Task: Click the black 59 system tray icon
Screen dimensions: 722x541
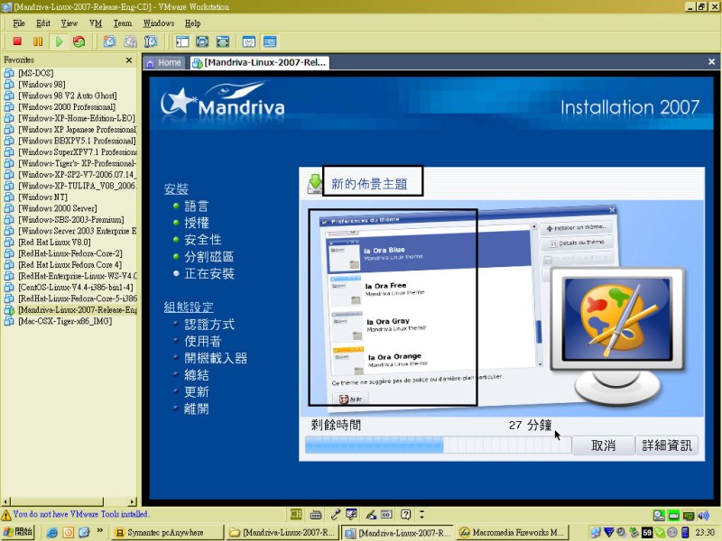Action: pyautogui.click(x=647, y=532)
